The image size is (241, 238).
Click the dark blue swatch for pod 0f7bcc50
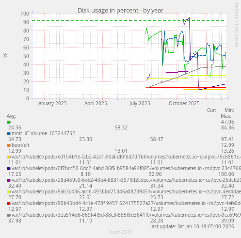[8, 169]
